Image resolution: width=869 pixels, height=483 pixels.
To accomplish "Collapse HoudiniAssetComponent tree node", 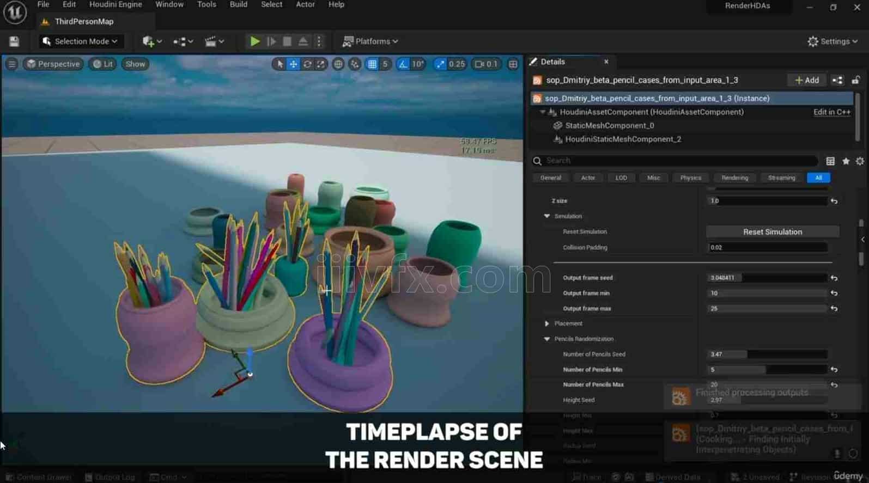I will point(543,112).
